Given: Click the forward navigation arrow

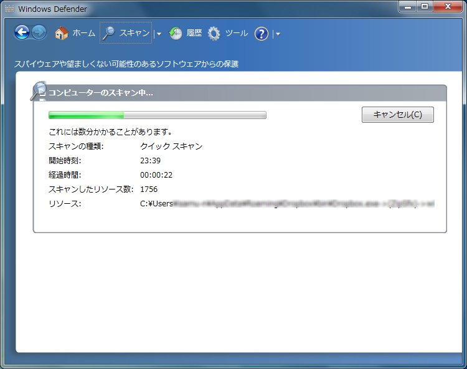Looking at the screenshot, I should coord(39,32).
